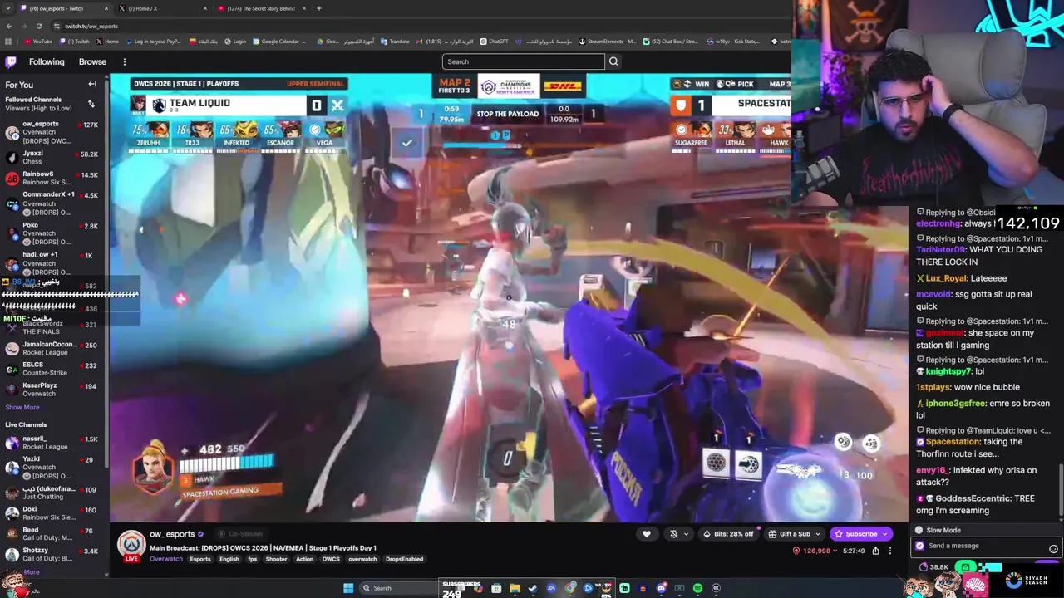Click the Shooter tag
Viewport: 1064px width, 598px height.
(276, 559)
